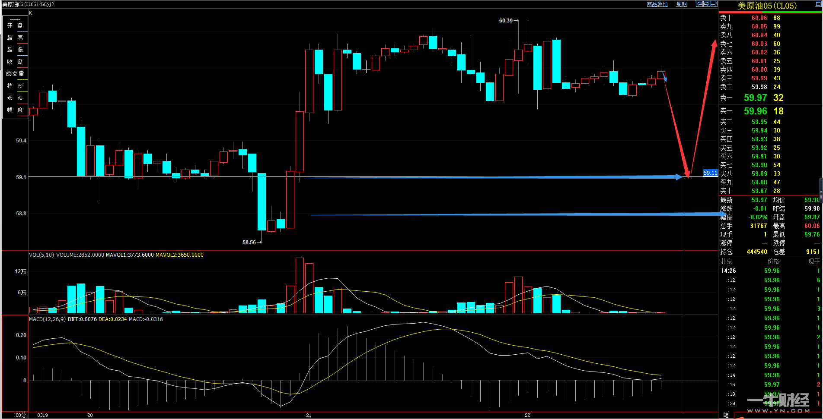The image size is (823, 419).
Task: Click the K chart type label
Action: pos(31,13)
